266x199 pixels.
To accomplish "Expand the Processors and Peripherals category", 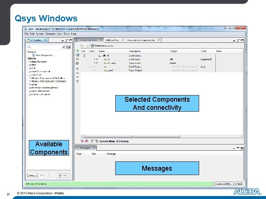I will [30, 88].
